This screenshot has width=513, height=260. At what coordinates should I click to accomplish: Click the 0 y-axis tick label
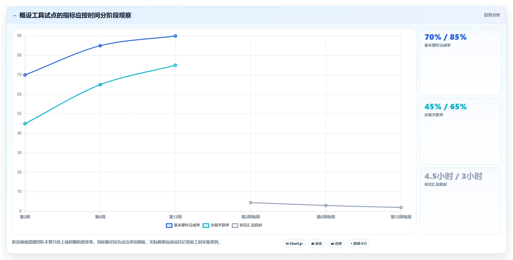click(21, 211)
